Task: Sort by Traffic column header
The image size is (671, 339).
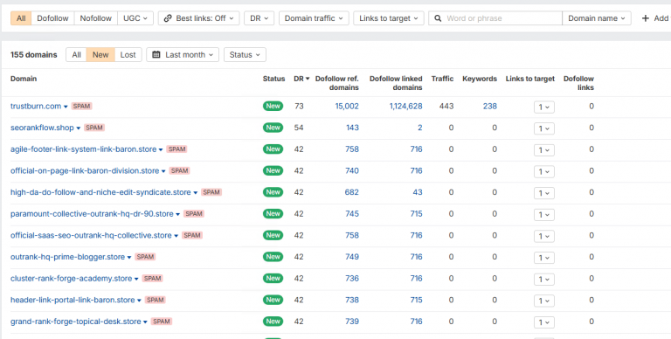Action: (x=442, y=79)
